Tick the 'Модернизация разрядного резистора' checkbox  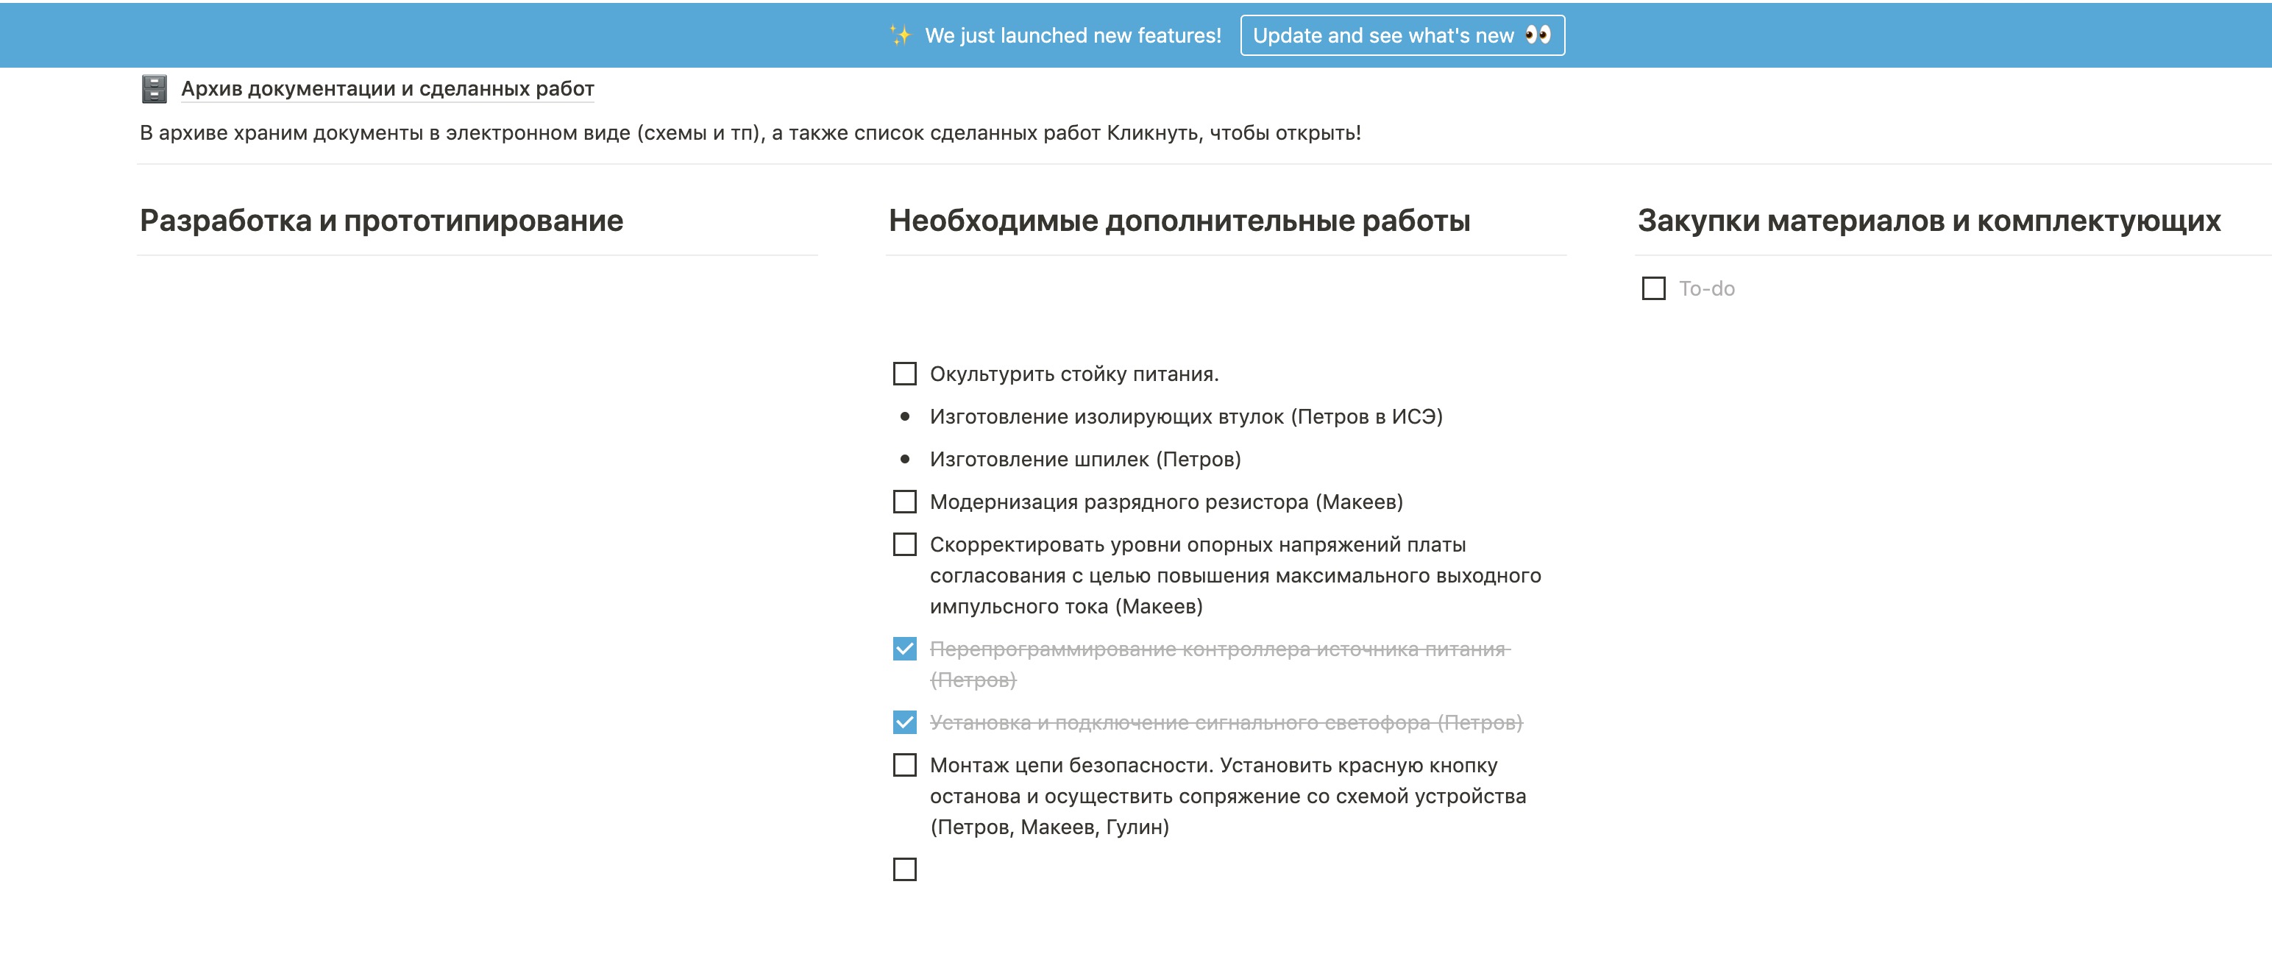[x=905, y=502]
